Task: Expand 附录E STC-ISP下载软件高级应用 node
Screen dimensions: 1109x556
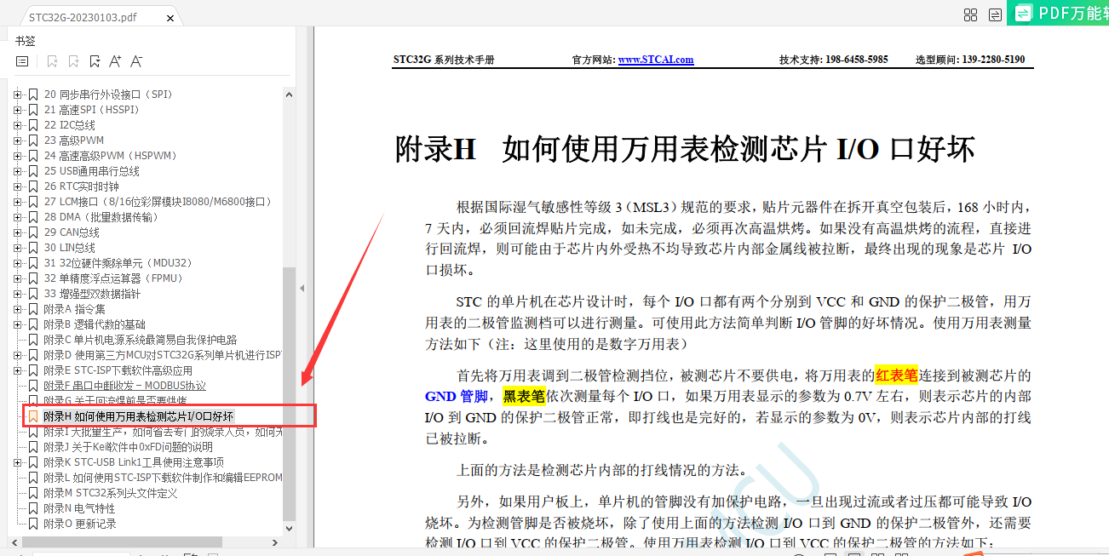Action: coord(17,370)
